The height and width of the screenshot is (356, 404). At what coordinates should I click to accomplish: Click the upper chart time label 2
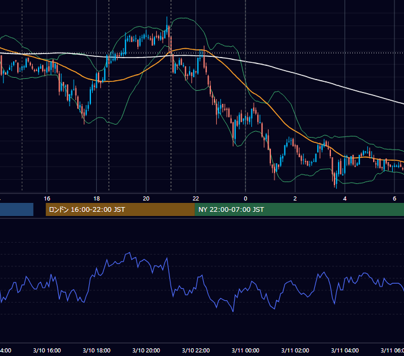(295, 198)
